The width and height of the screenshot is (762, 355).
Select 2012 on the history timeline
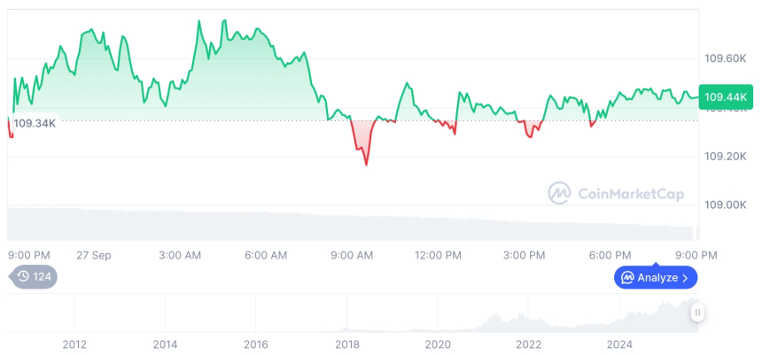coord(74,343)
